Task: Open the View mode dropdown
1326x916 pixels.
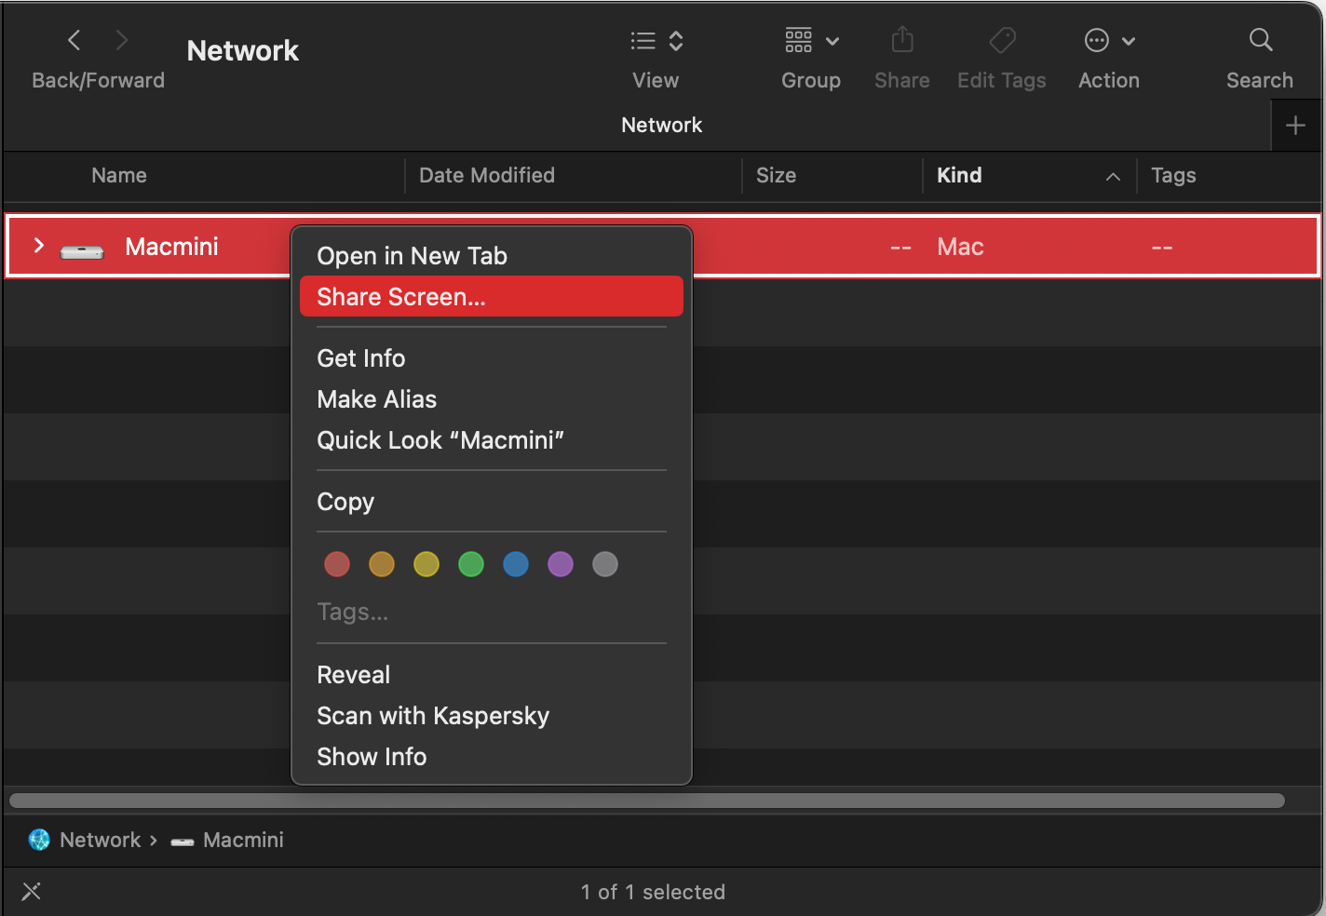Action: pyautogui.click(x=656, y=41)
